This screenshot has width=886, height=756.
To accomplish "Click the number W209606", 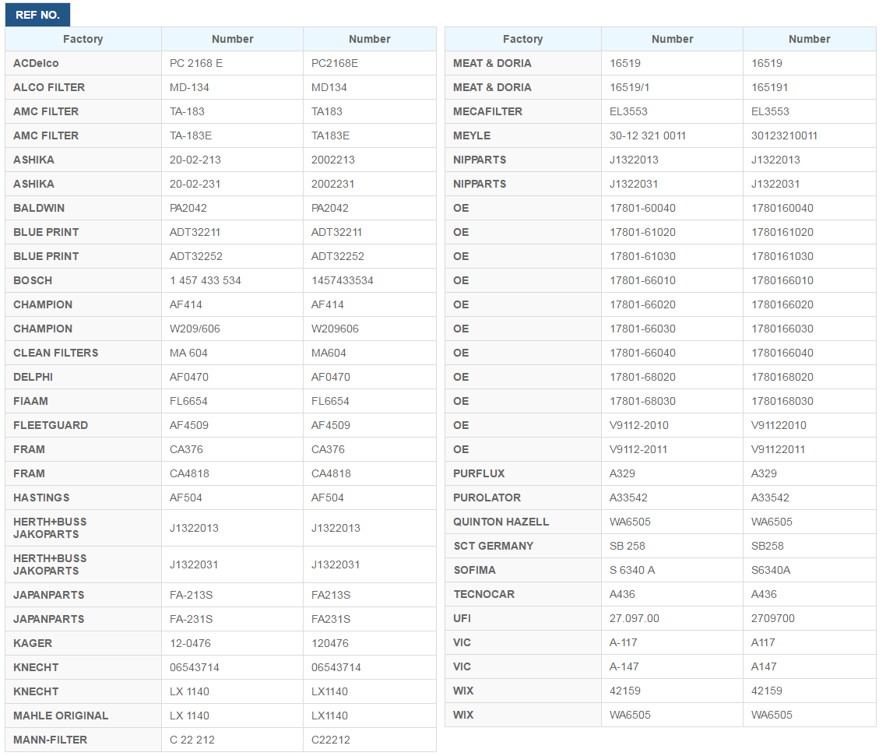I will coord(335,329).
